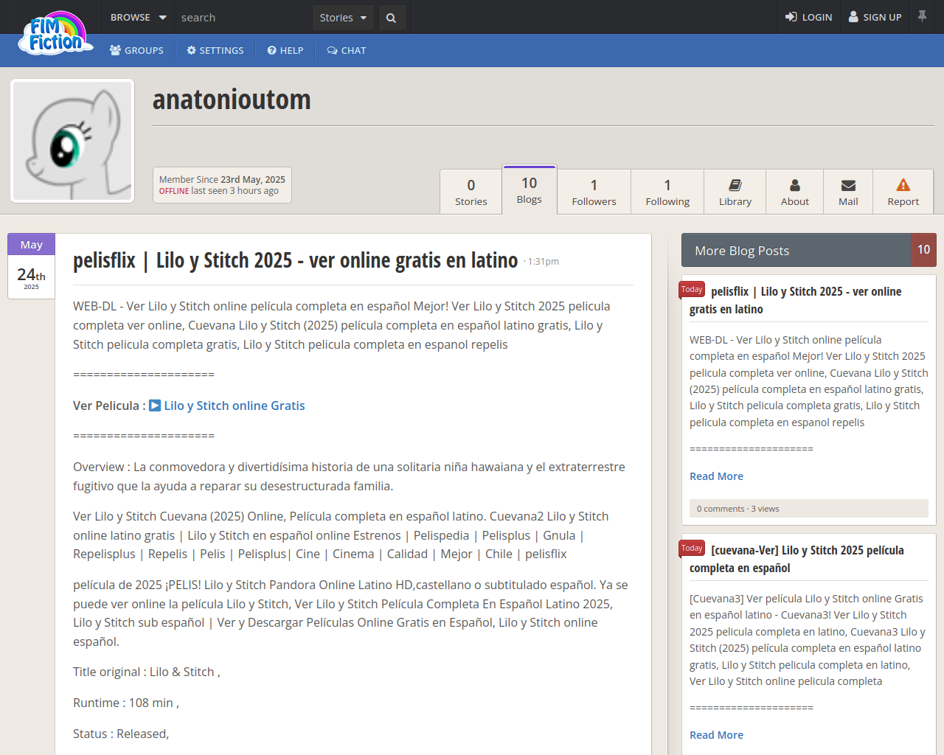Toggle the pin icon in top bar
The image size is (944, 755).
click(922, 16)
